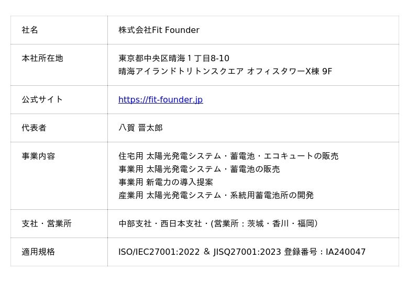Click the 東京都中央区晴海 address line
This screenshot has width=419, height=282.
coord(174,59)
